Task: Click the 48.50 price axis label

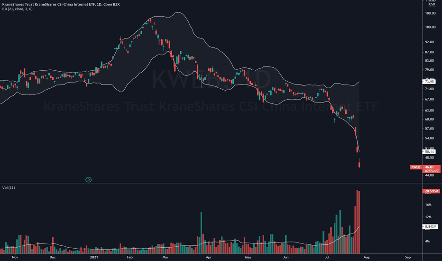Action: [430, 158]
